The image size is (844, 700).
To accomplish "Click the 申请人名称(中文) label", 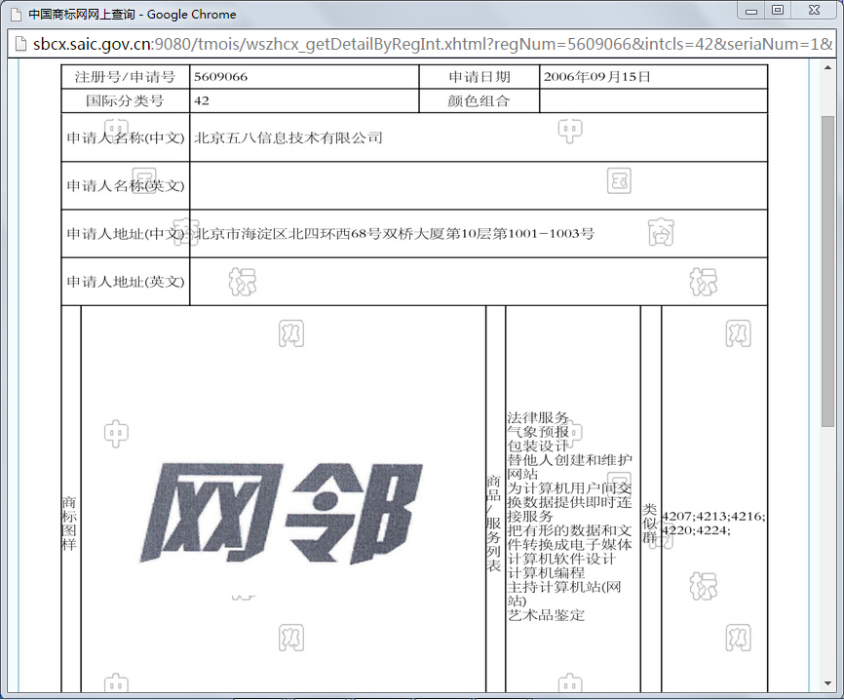I will [x=126, y=137].
